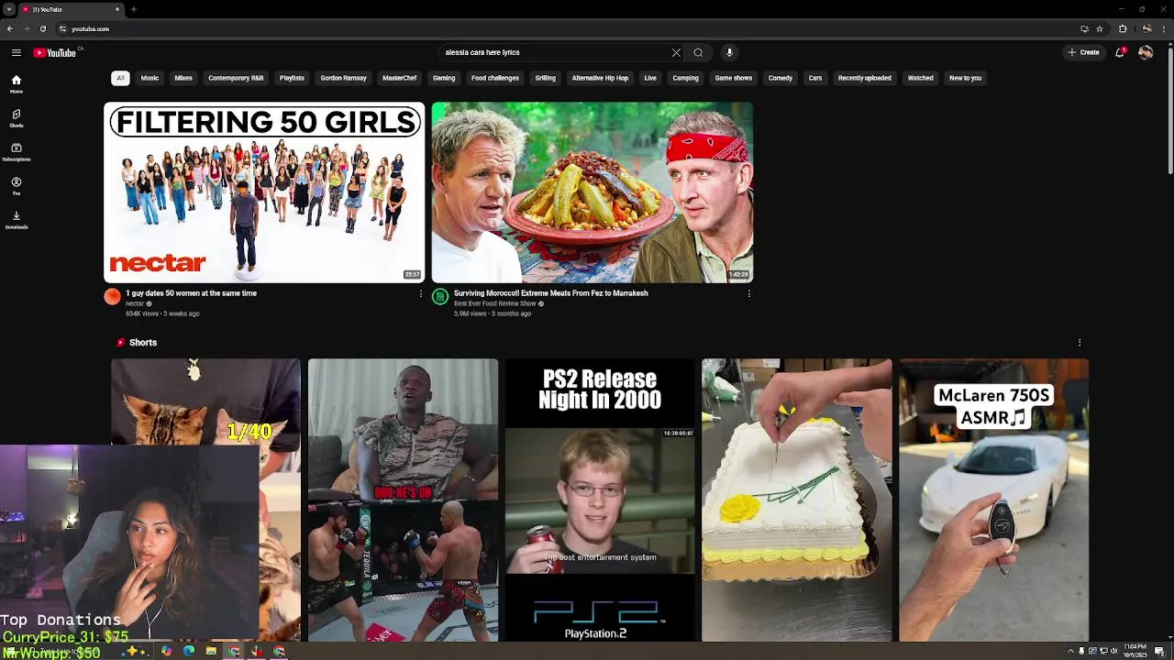Screen dimensions: 1174x660
Task: Open File Explorer from the taskbar
Action: click(x=211, y=652)
